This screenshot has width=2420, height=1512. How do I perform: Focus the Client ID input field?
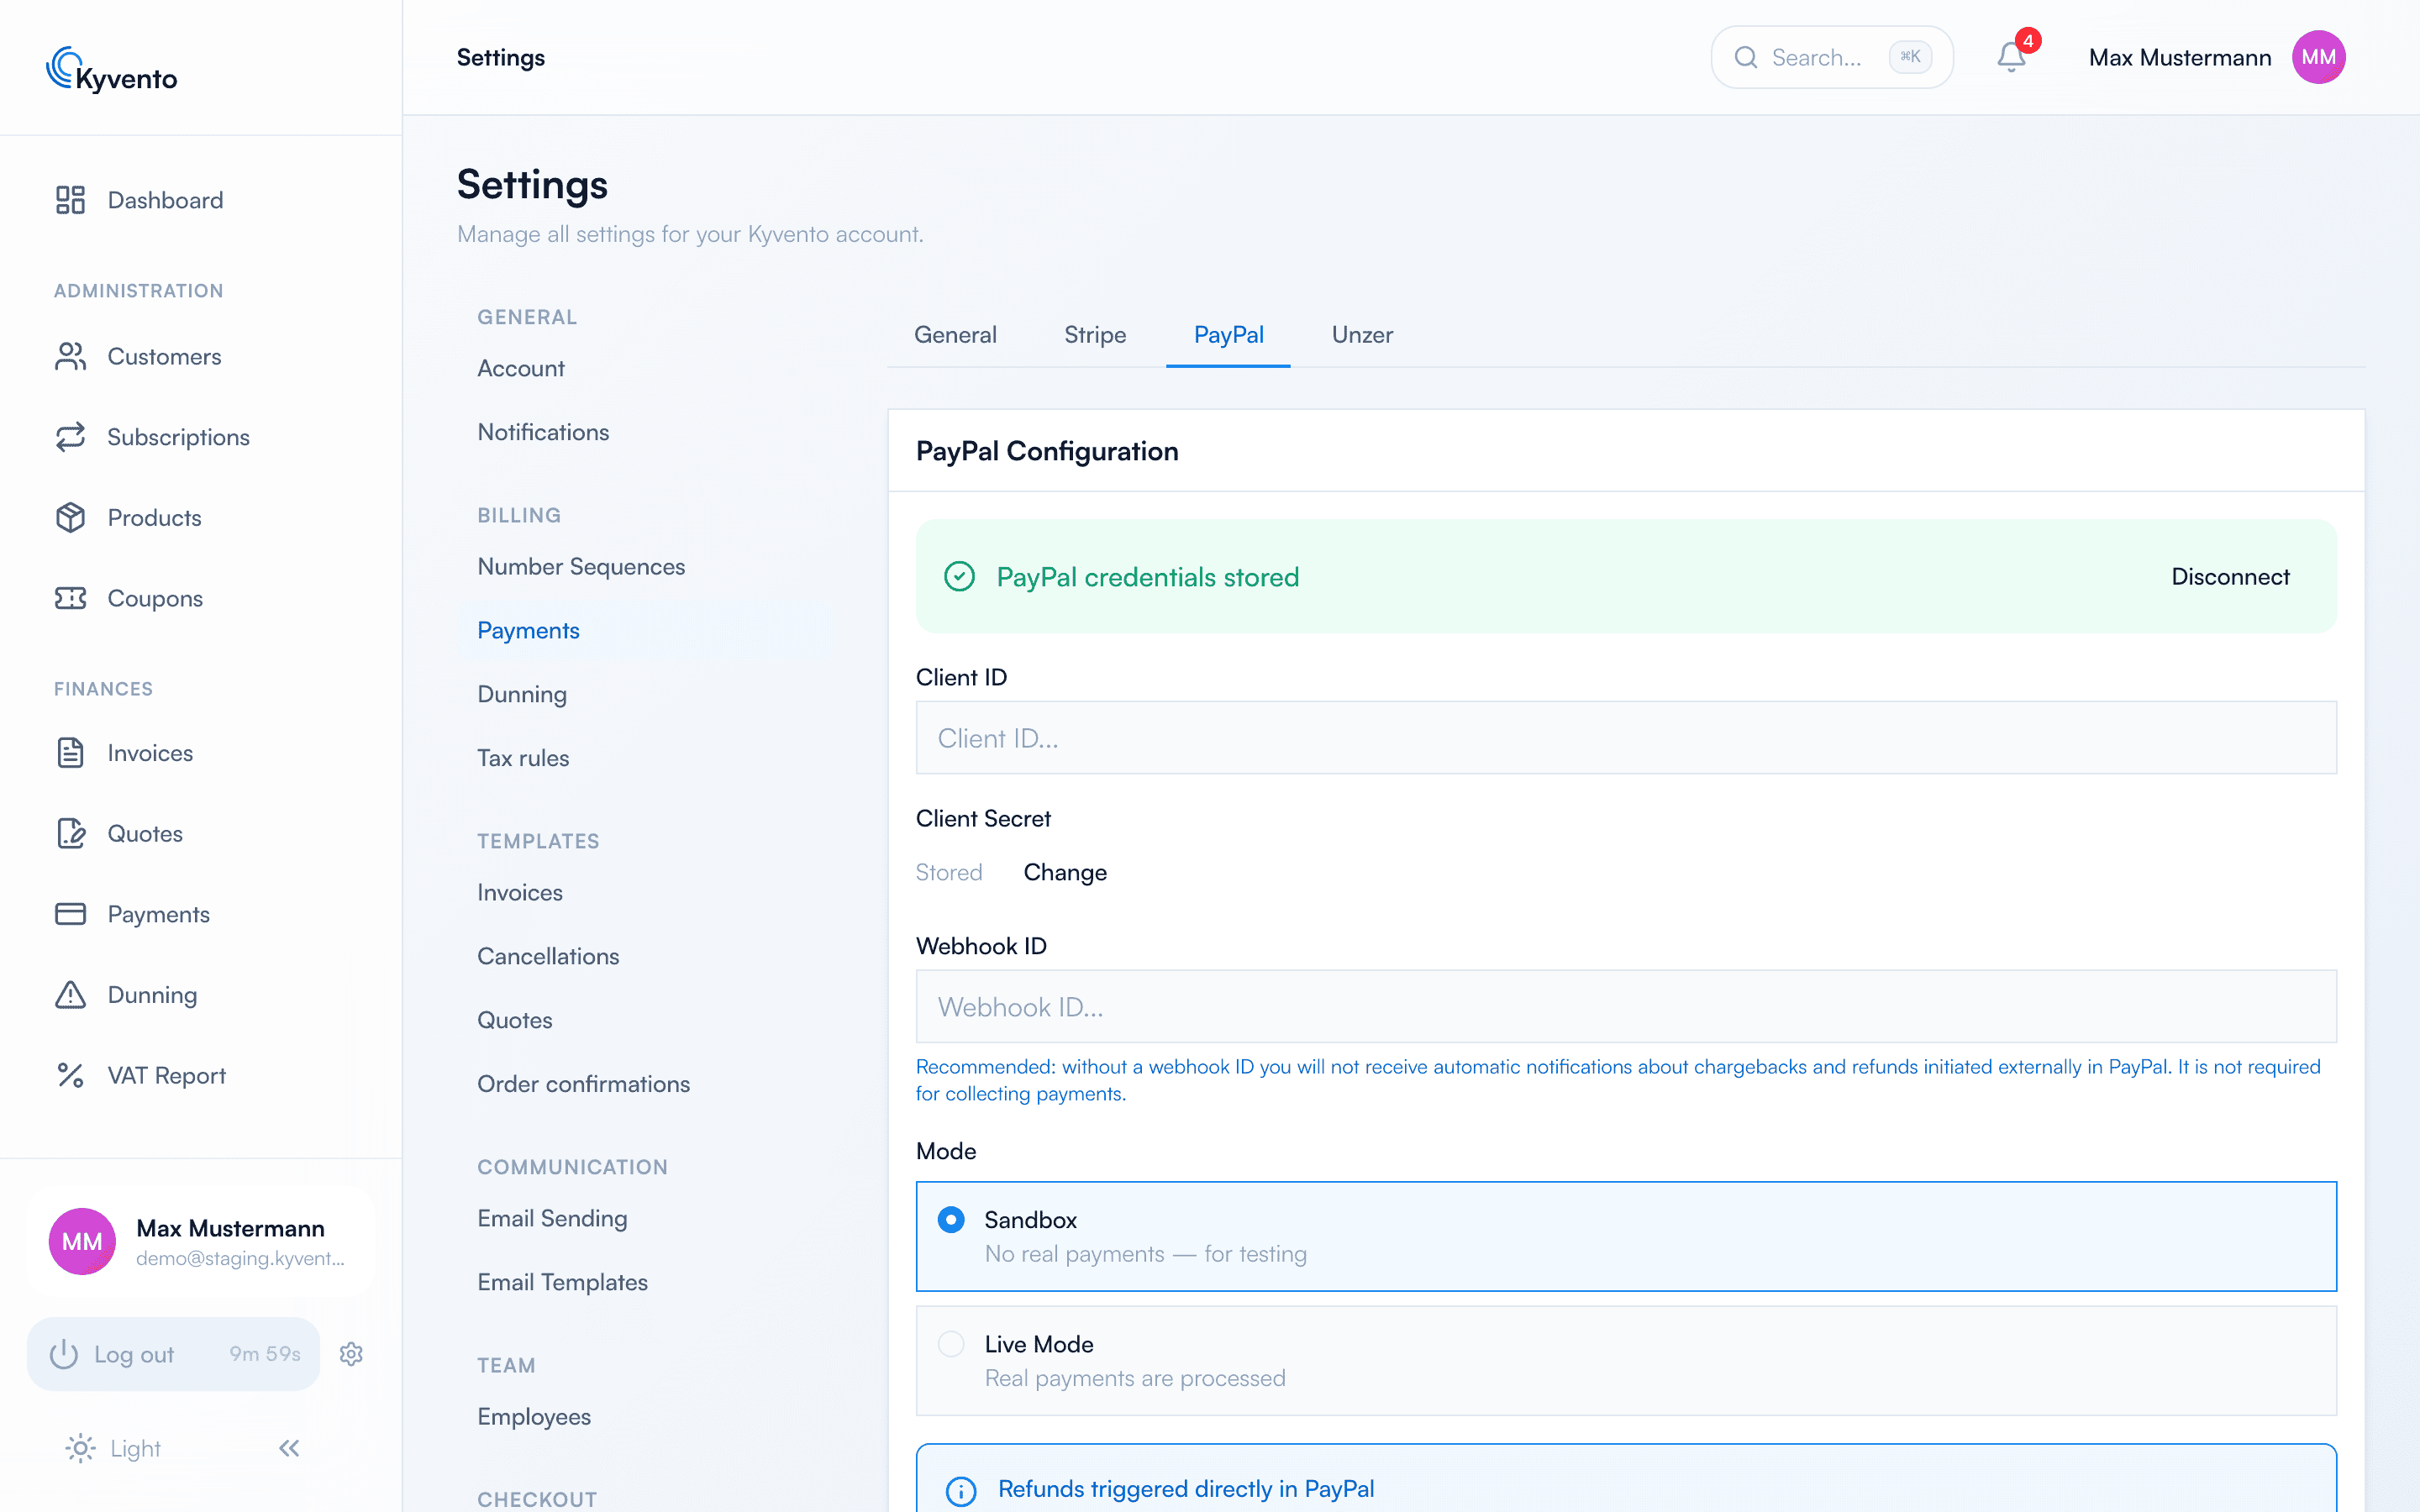coord(1626,738)
